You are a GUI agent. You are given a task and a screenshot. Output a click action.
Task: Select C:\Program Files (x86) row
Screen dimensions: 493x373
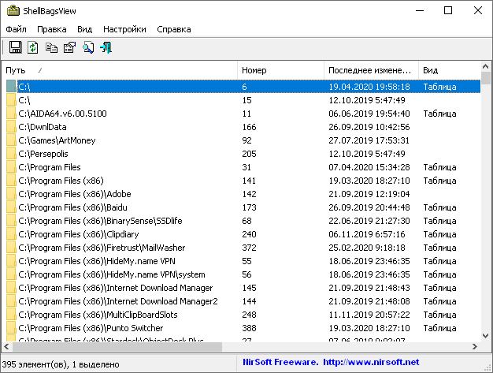click(x=243, y=181)
